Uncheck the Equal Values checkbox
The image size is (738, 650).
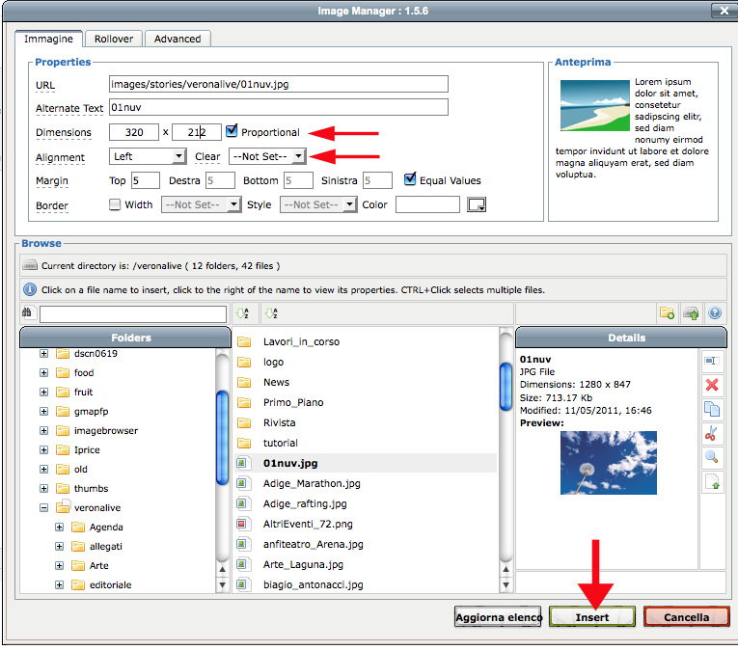(x=411, y=179)
